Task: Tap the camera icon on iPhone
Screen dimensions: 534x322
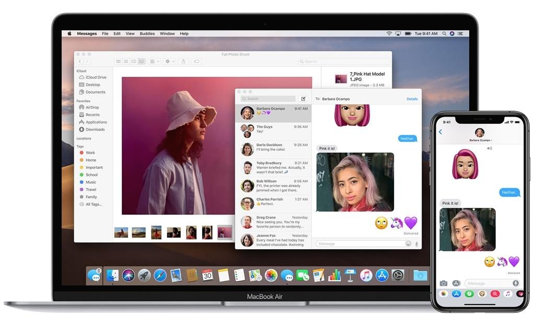Action: pos(444,283)
